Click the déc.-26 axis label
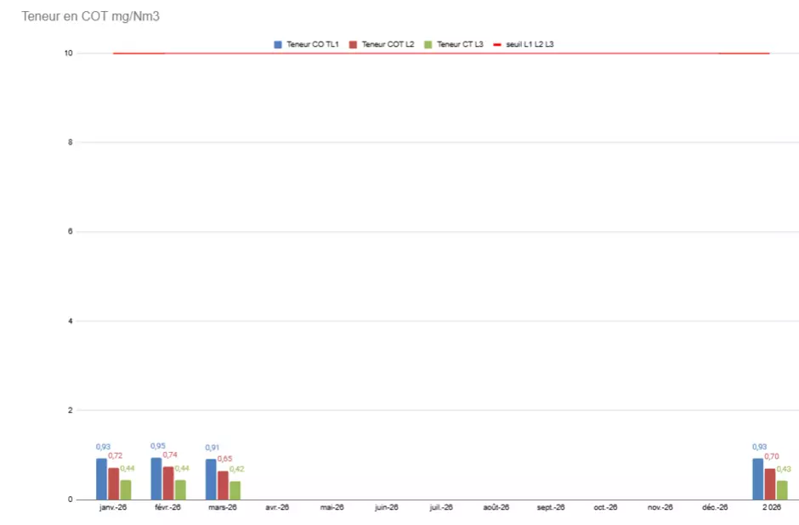The height and width of the screenshot is (525, 799). (x=715, y=507)
